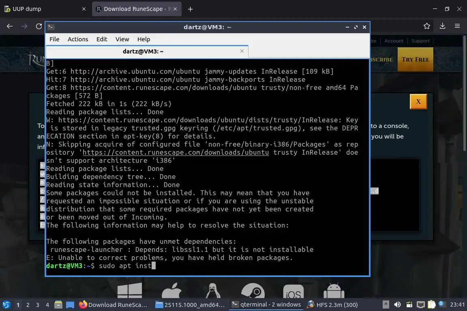Close the instructions popup with X
Image resolution: width=467 pixels, height=311 pixels.
coord(418,102)
